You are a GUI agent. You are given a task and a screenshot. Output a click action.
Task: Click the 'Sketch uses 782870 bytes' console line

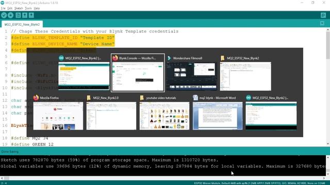click(x=109, y=160)
